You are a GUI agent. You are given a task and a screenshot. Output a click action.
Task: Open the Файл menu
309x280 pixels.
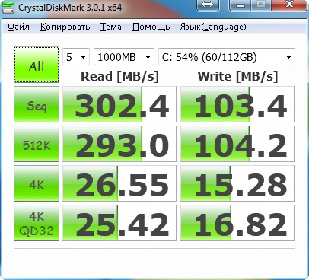click(18, 27)
